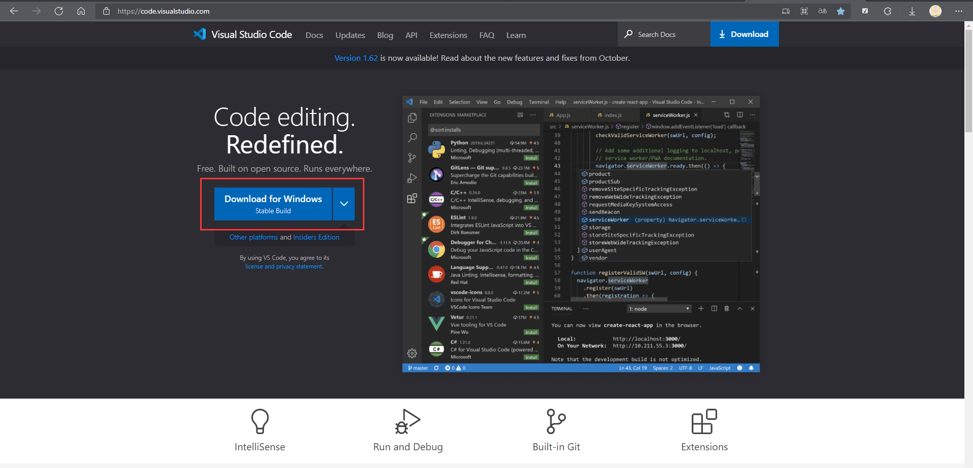Reload the page with the refresh icon
This screenshot has height=468, width=973.
coord(59,11)
